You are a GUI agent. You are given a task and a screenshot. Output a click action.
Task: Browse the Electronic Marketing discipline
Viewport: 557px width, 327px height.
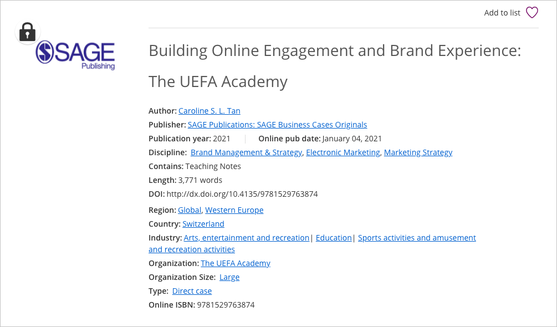pyautogui.click(x=343, y=152)
